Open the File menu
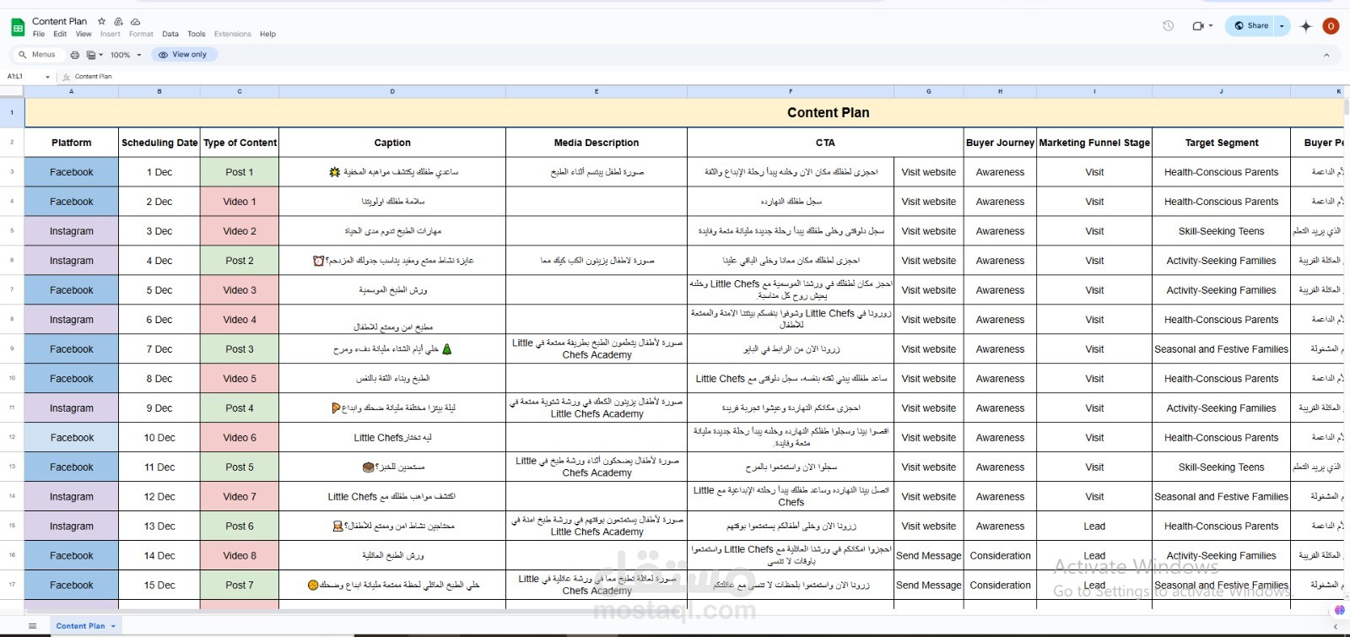The image size is (1350, 637). (39, 35)
